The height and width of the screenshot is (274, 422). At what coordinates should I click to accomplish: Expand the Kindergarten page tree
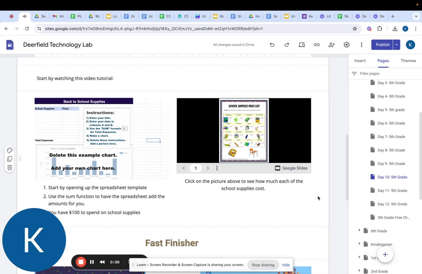coord(359,244)
